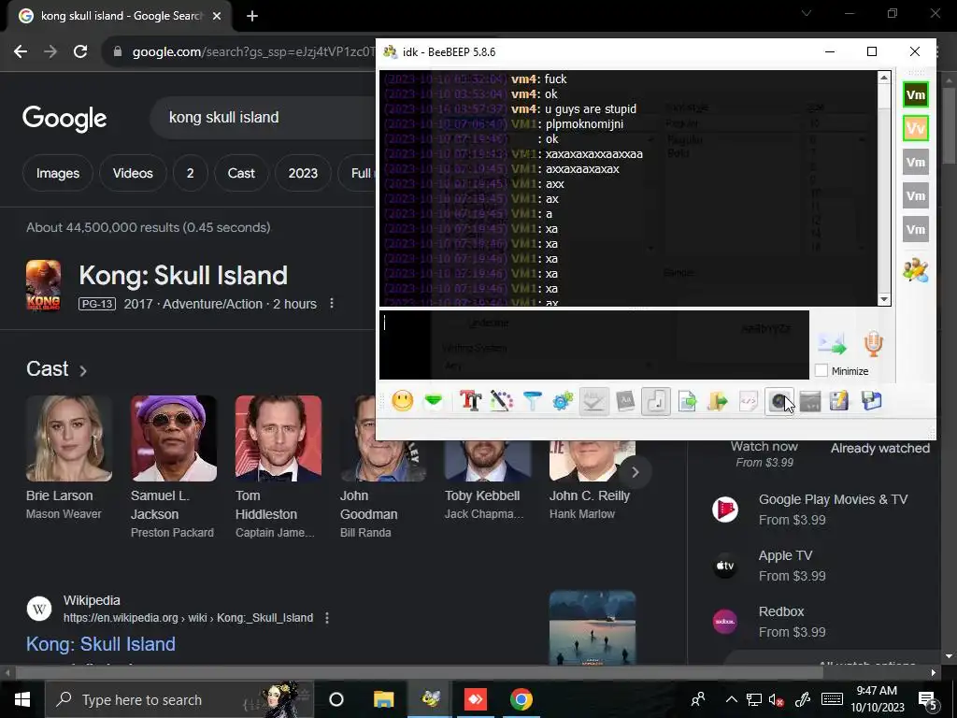Click the BeeBEEP message input field
This screenshot has height=718, width=957.
(594, 345)
